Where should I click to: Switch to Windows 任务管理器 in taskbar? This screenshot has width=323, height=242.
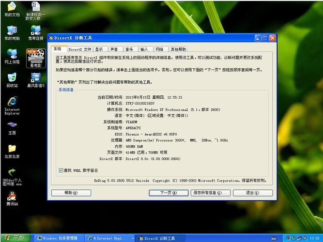(59, 238)
